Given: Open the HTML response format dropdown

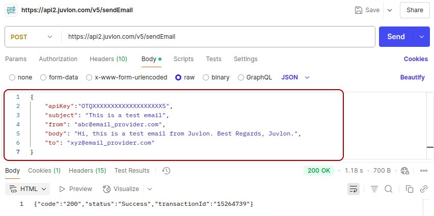Looking at the screenshot, I should [x=28, y=189].
